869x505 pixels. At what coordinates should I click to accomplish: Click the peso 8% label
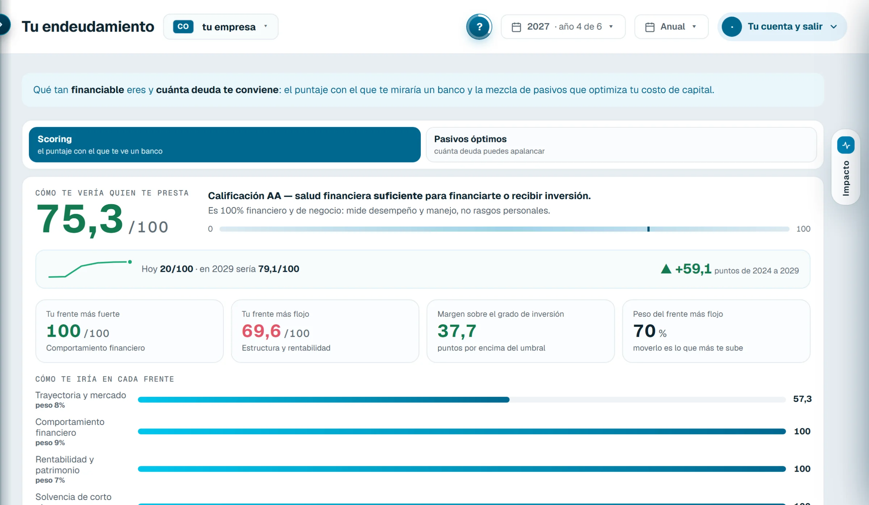click(50, 405)
